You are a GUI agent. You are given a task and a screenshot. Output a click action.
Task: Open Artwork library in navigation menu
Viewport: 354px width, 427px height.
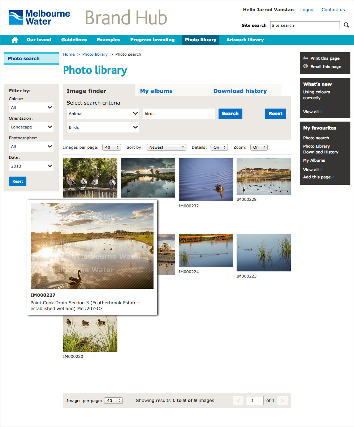click(245, 40)
